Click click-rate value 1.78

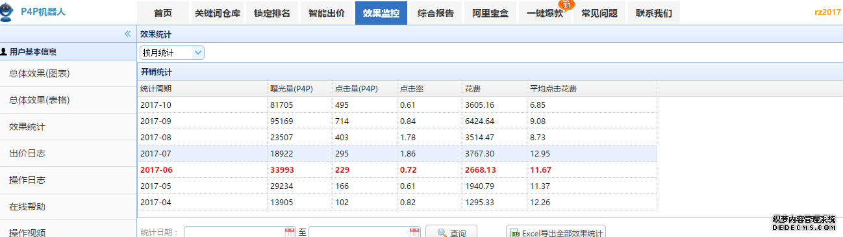click(408, 138)
